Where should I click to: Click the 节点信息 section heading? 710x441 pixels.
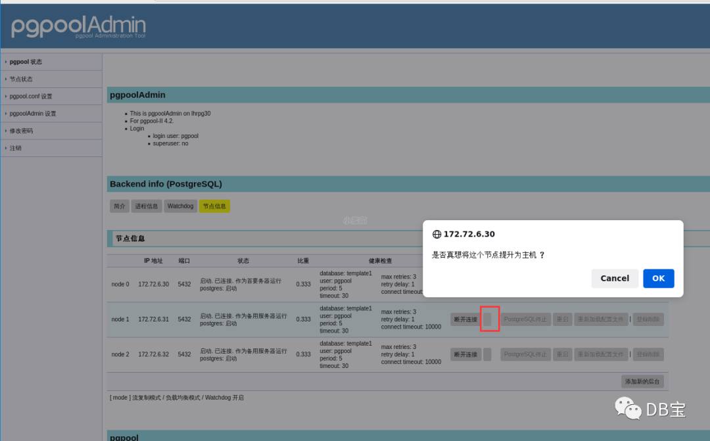[130, 239]
